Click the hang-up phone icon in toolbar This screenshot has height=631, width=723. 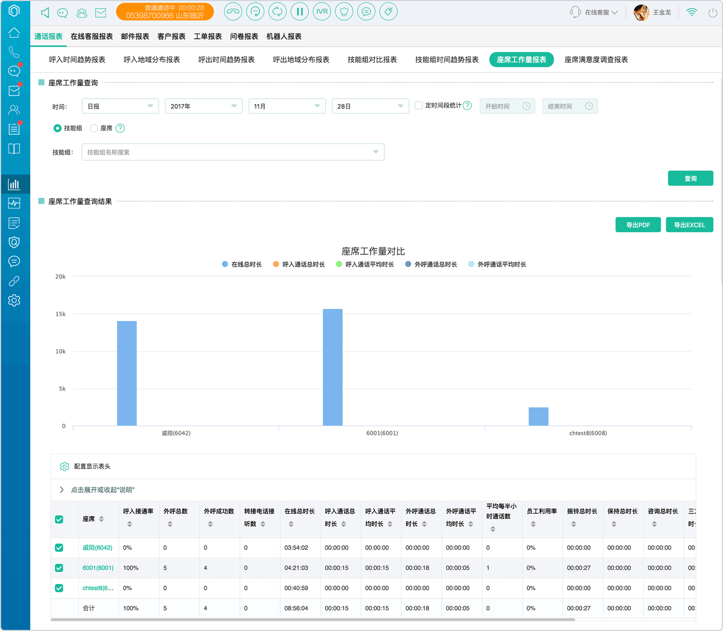pyautogui.click(x=233, y=12)
